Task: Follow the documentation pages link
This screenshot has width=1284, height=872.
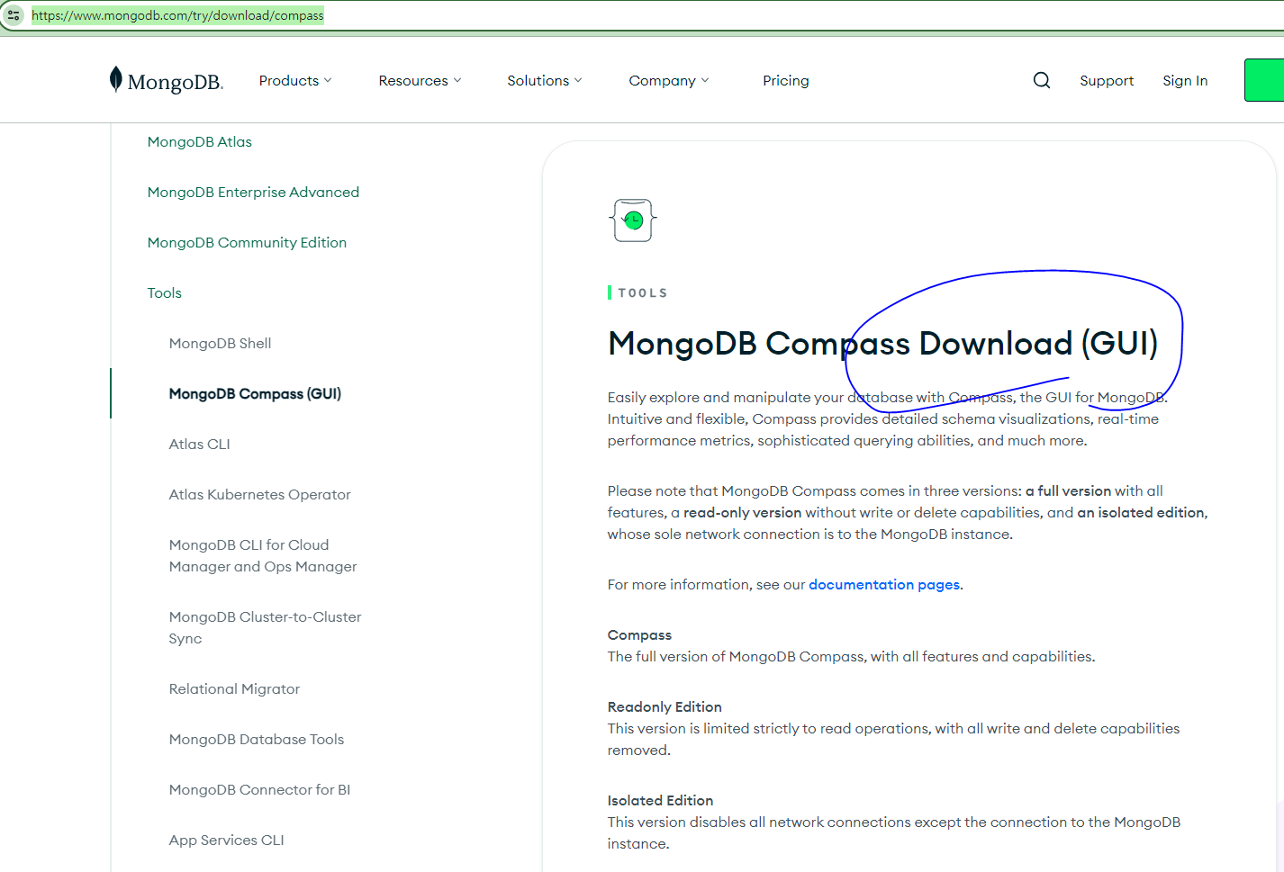Action: (x=884, y=584)
